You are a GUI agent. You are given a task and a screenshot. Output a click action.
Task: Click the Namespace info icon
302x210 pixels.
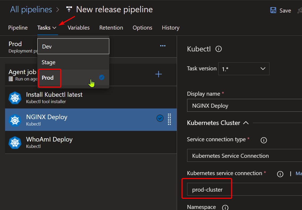(x=225, y=208)
